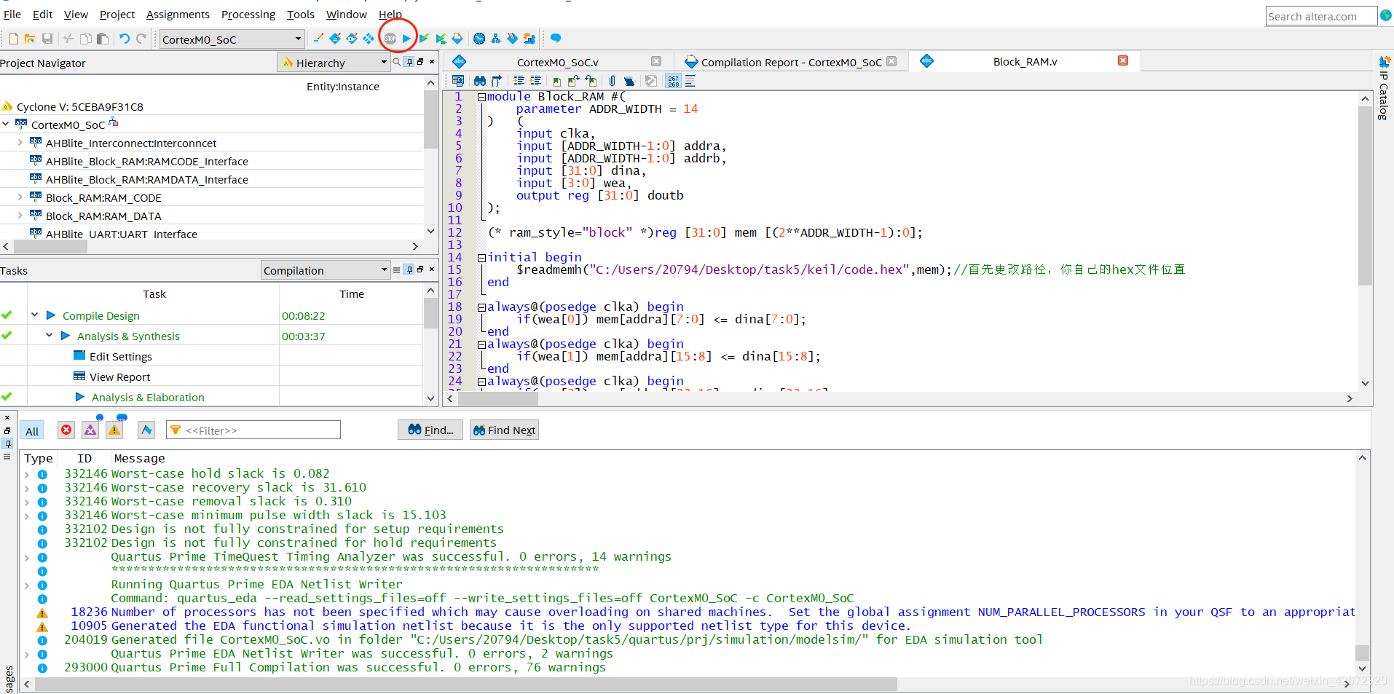Click the Full Compilation was successful message
1394x694 pixels.
click(358, 667)
